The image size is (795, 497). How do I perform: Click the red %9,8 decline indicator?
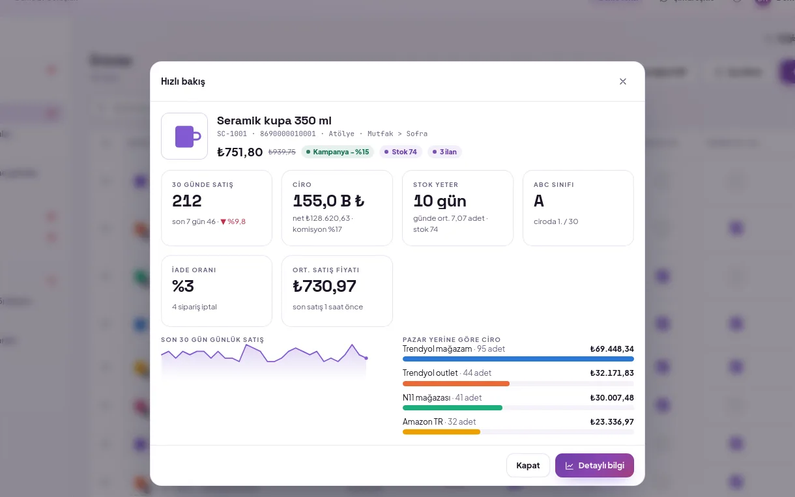(x=233, y=221)
